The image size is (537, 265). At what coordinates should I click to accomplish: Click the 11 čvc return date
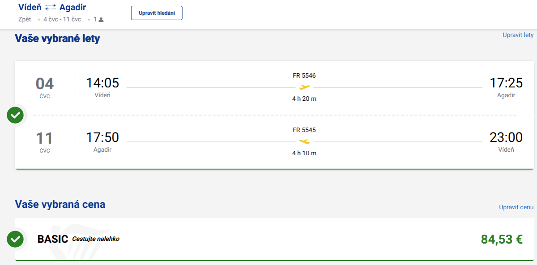[x=45, y=141]
